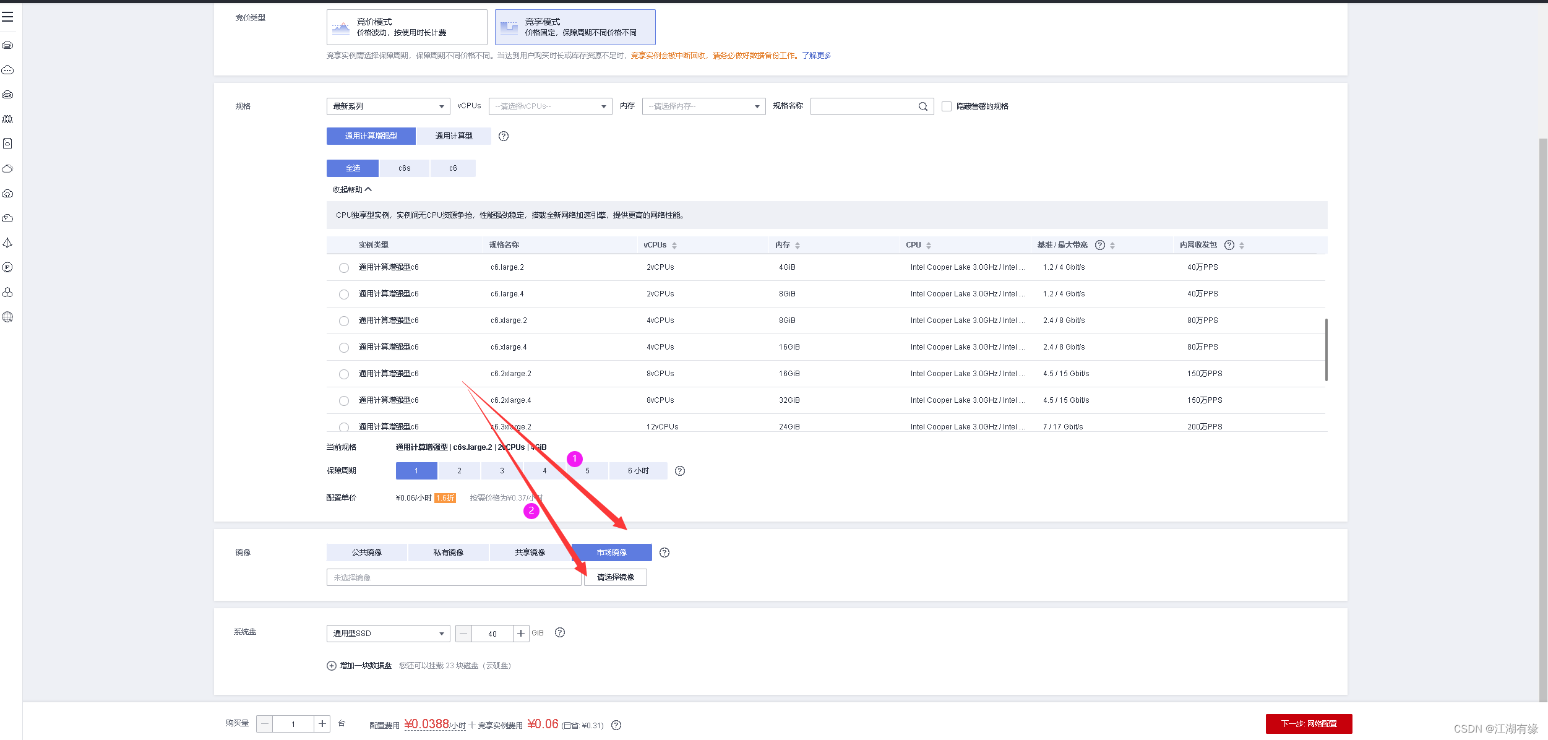Click help icon after system disk GiB
This screenshot has height=740, width=1548.
point(560,632)
